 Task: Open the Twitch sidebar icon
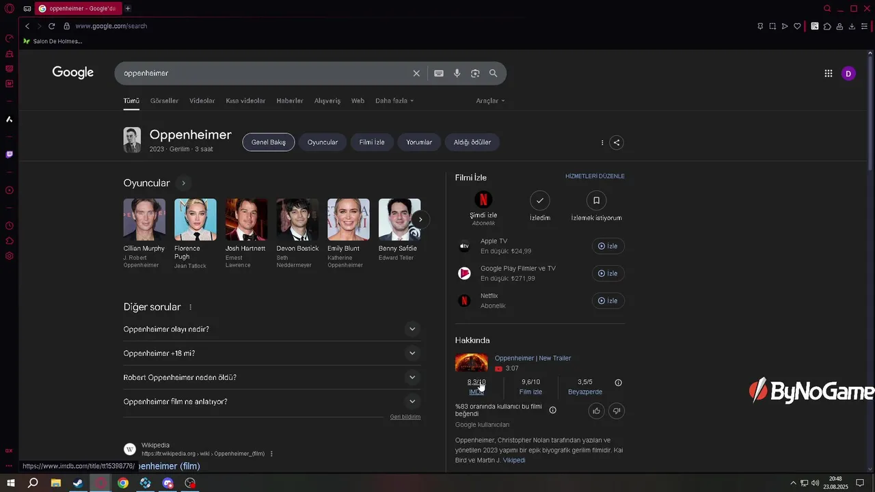click(x=10, y=154)
